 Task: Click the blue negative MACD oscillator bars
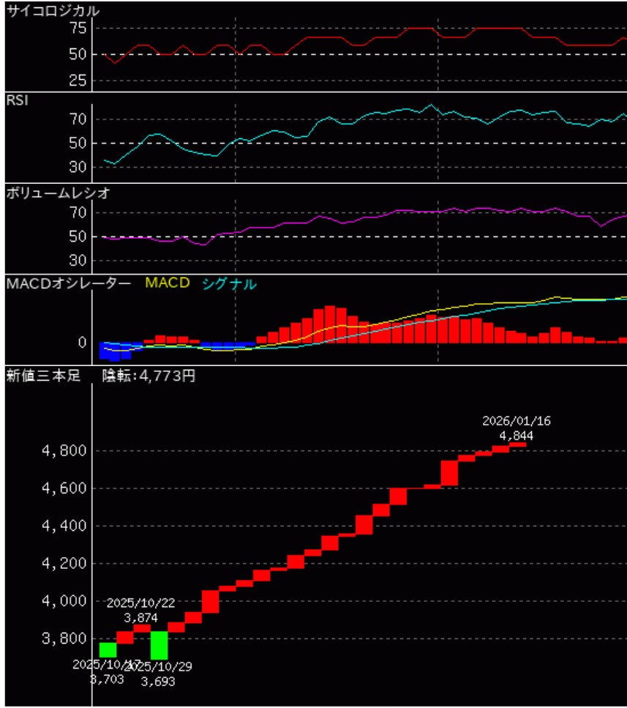pos(116,350)
